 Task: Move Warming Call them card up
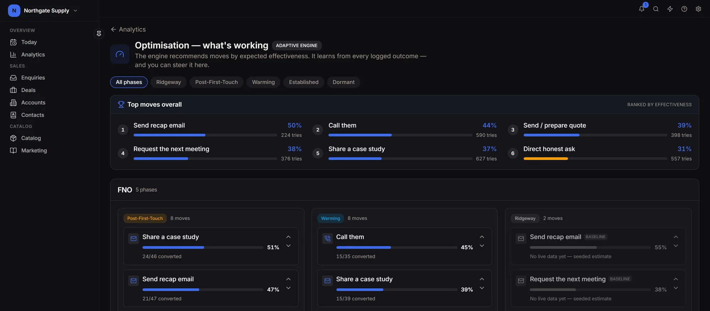pyautogui.click(x=482, y=237)
